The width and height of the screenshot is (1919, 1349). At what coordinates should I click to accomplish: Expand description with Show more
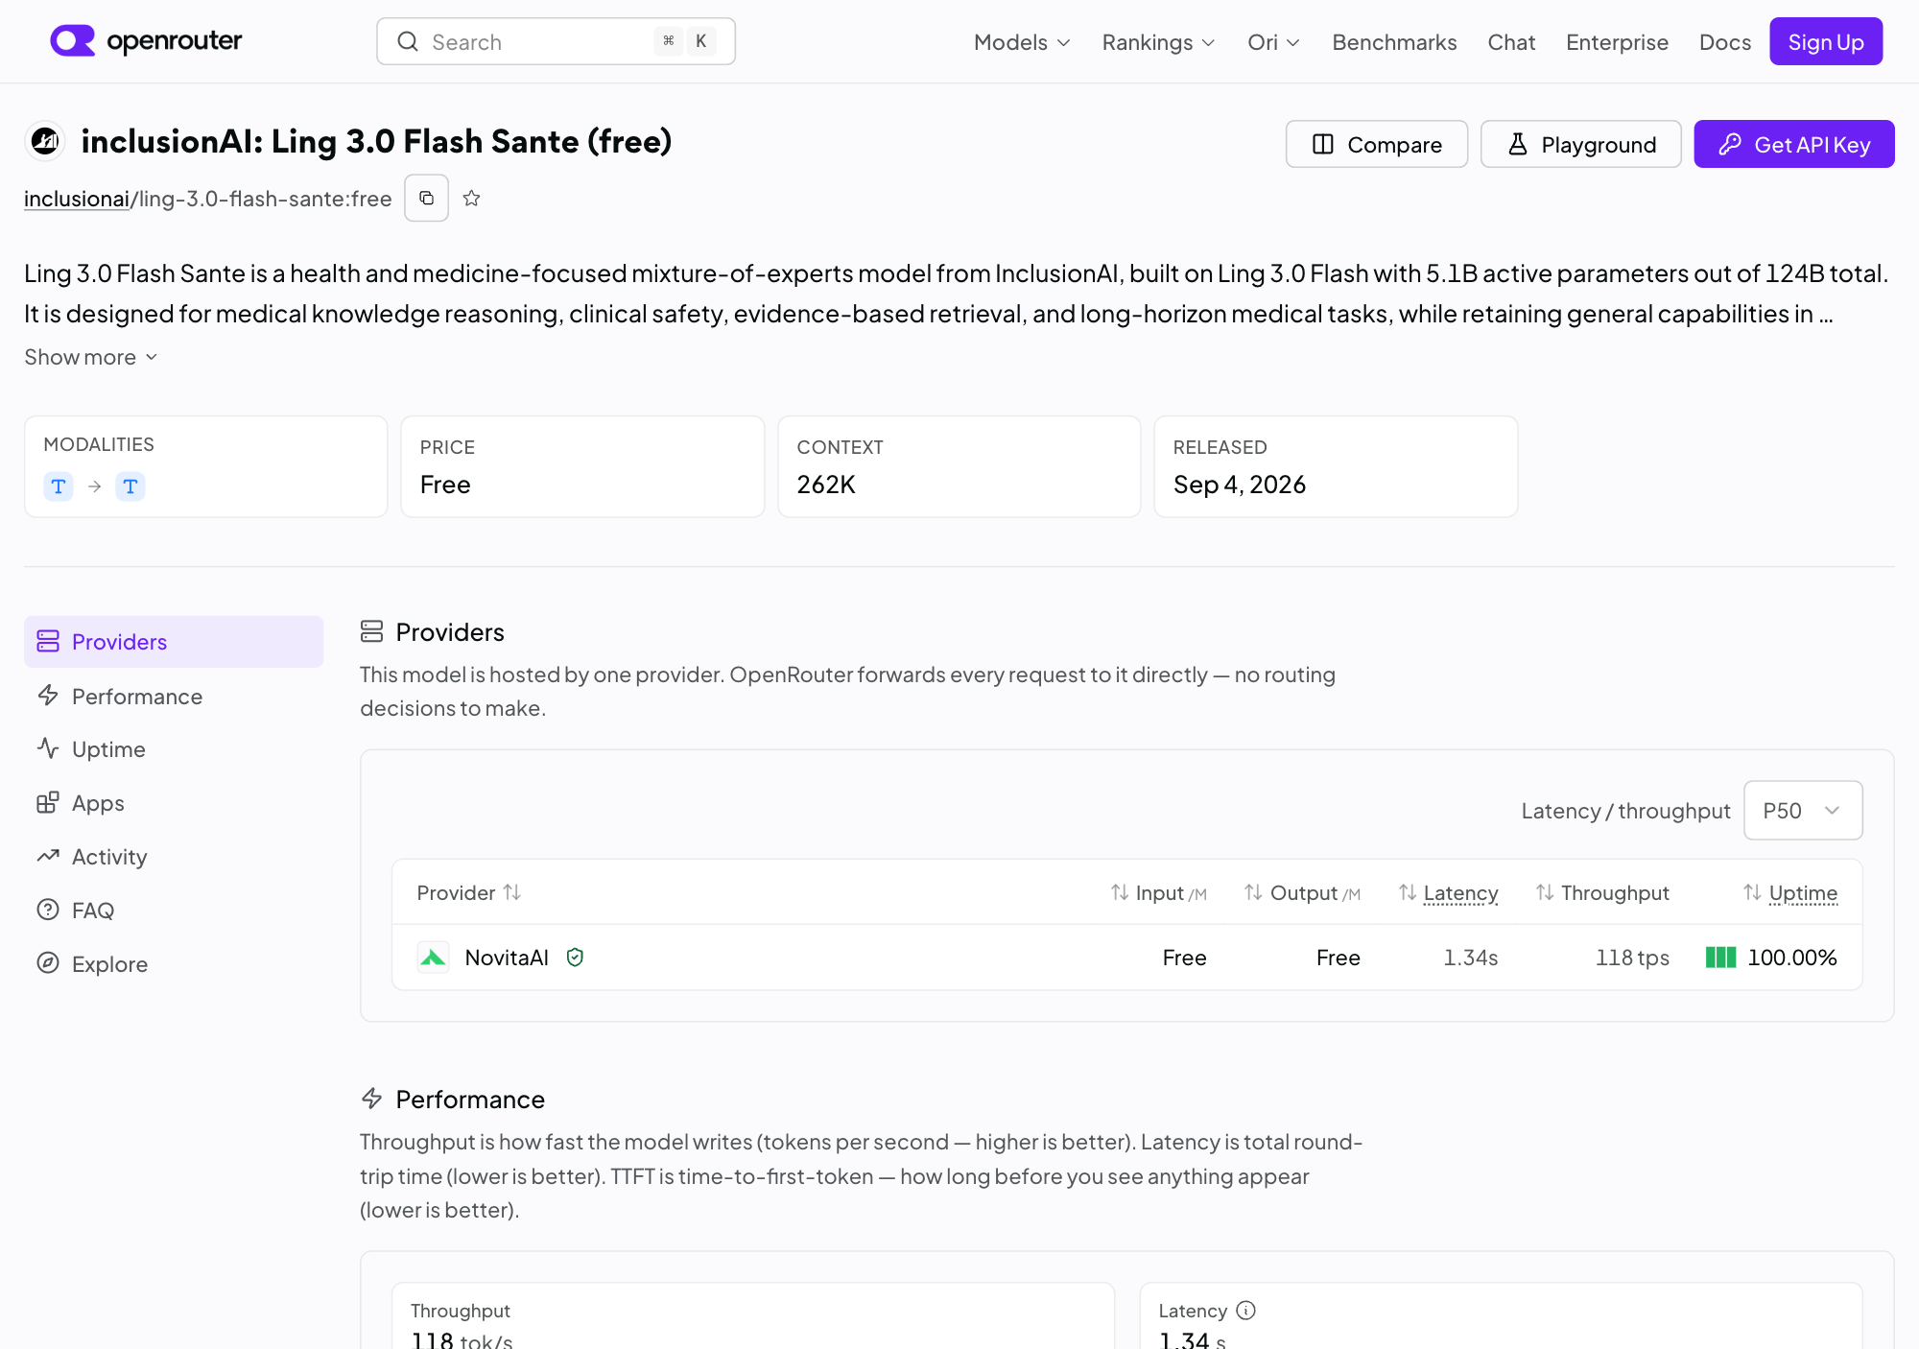coord(91,357)
